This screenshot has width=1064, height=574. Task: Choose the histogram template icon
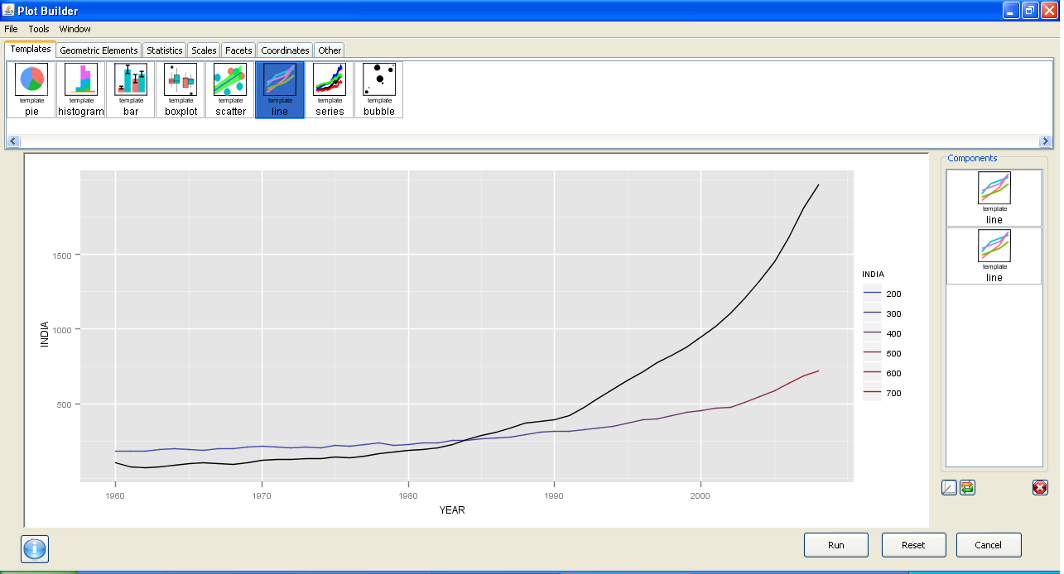tap(81, 89)
